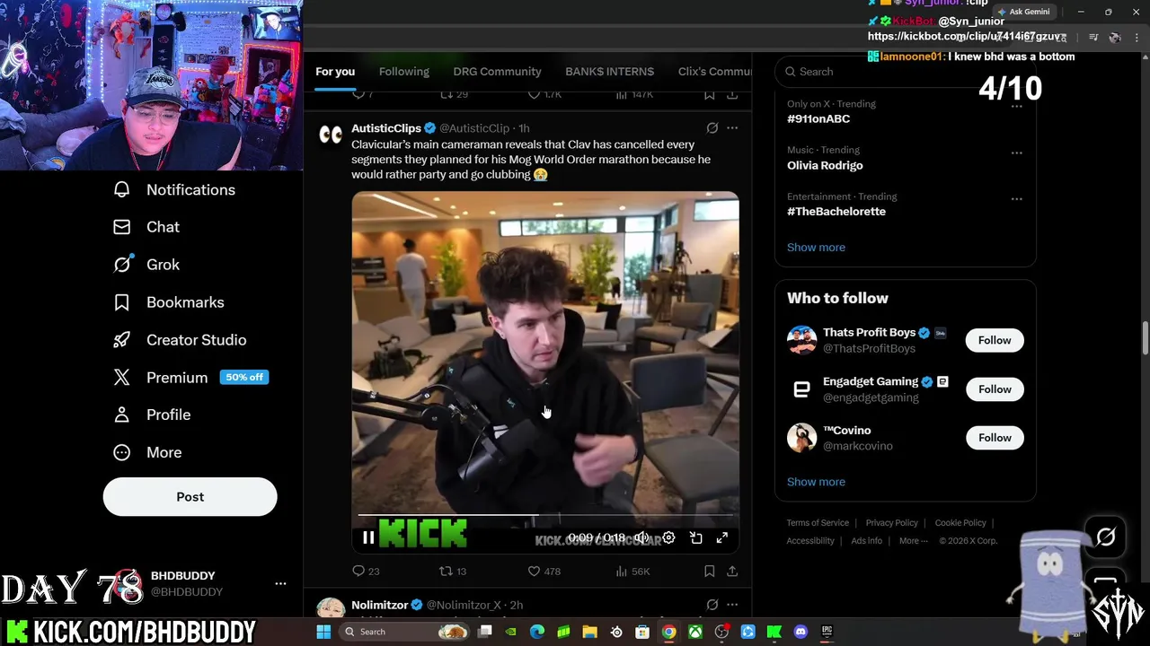Open the Ads info link
Screen dimensions: 1150x646
pos(867,541)
